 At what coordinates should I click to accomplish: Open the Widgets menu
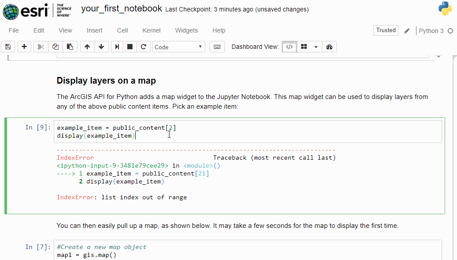click(x=186, y=30)
